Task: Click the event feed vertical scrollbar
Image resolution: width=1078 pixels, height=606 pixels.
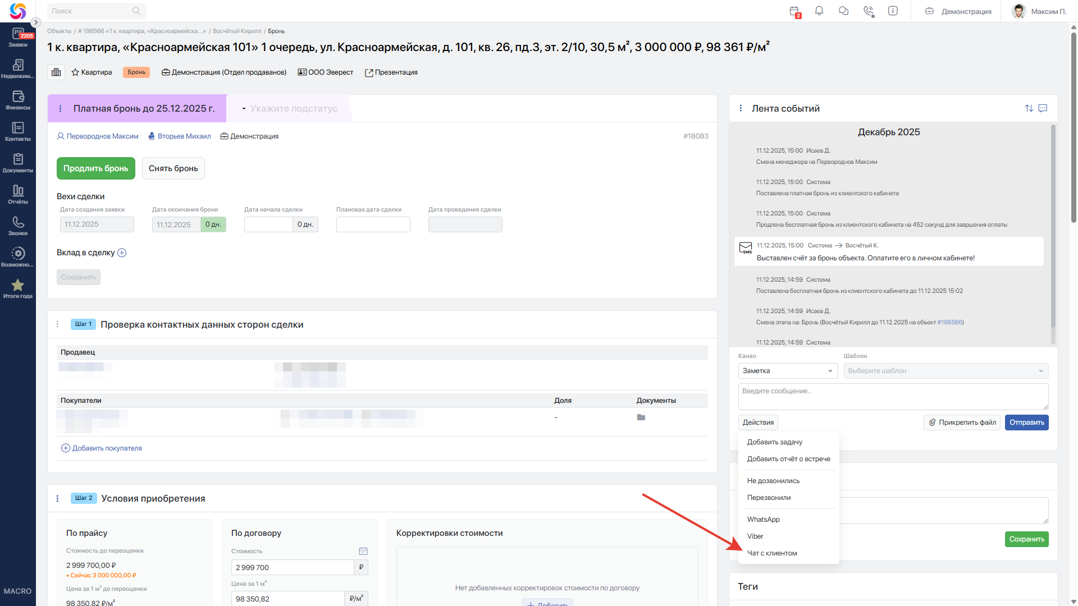Action: (x=1053, y=224)
